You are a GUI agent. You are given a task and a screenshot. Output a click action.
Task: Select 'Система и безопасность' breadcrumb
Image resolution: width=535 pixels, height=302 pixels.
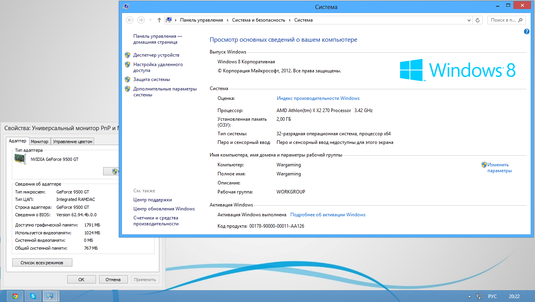click(x=258, y=20)
